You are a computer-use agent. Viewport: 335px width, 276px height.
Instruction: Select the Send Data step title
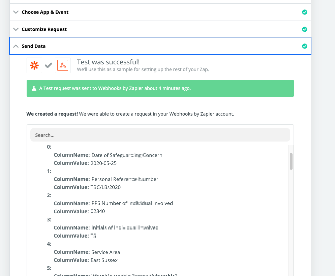(x=34, y=46)
